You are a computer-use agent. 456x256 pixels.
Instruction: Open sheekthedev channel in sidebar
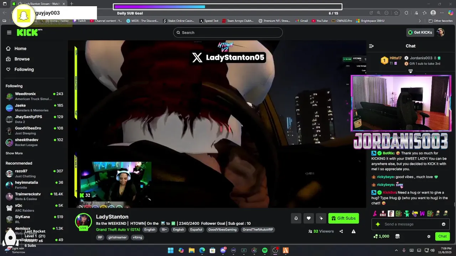click(35, 142)
